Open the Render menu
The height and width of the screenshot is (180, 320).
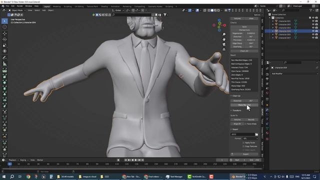point(20,6)
